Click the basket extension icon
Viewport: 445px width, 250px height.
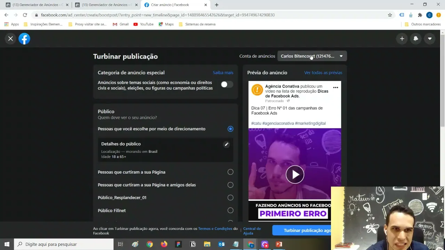411,15
